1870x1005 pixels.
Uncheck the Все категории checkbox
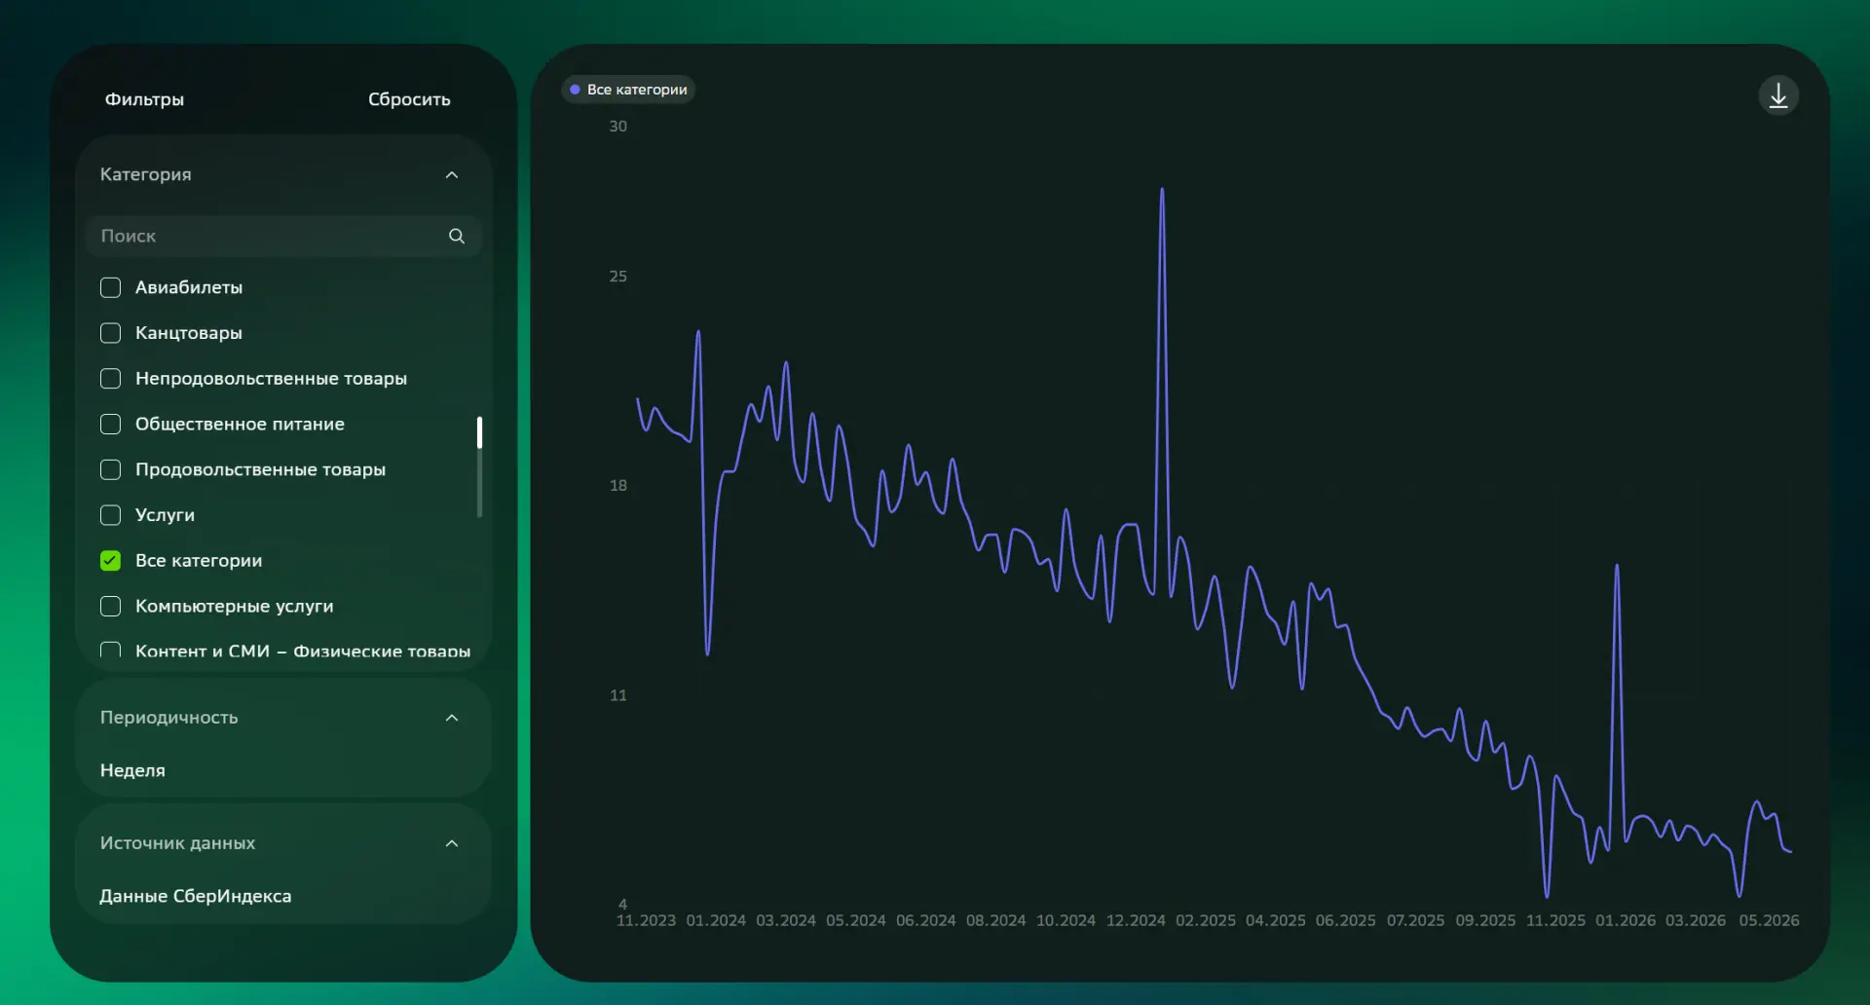111,561
